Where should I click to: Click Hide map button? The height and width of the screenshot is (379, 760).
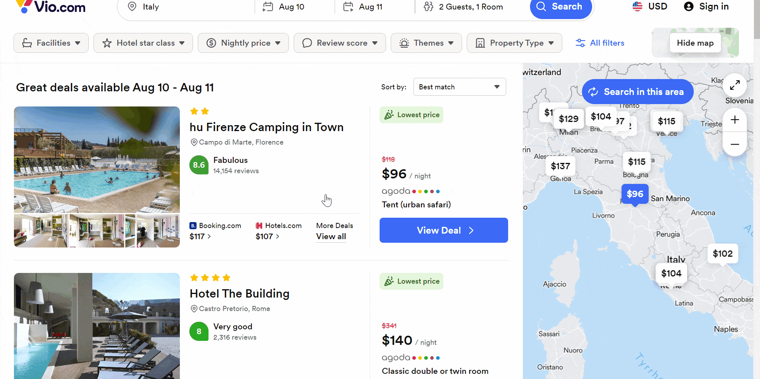[x=695, y=43]
